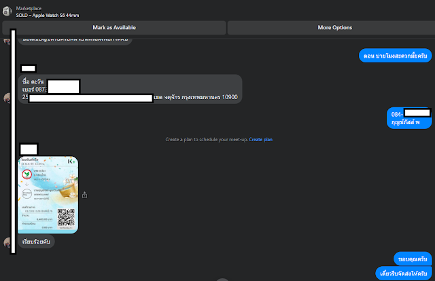Follow the Create plan link

click(260, 139)
